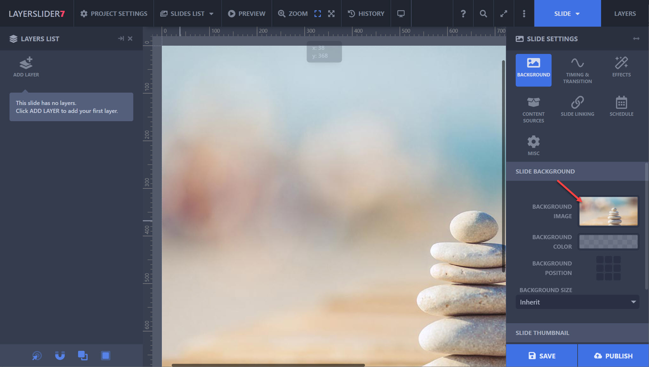Open Timing & Transition settings
This screenshot has height=367, width=649.
[577, 70]
